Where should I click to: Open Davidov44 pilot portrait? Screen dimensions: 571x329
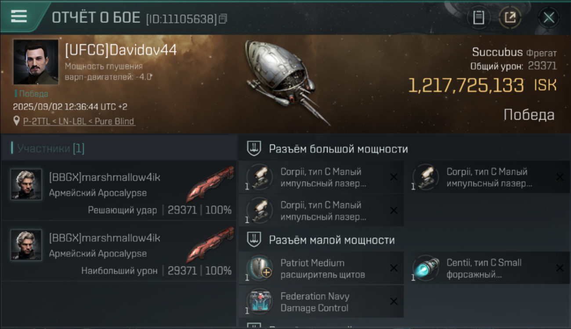click(36, 62)
